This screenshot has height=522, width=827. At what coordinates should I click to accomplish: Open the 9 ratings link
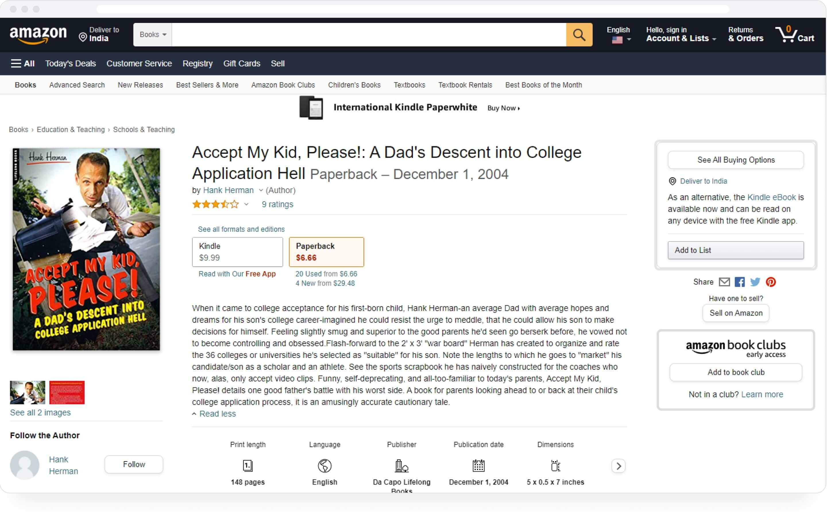pyautogui.click(x=277, y=204)
